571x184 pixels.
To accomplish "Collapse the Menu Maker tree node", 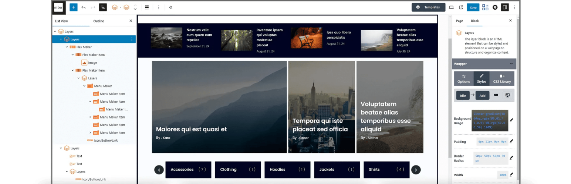I will click(x=84, y=86).
